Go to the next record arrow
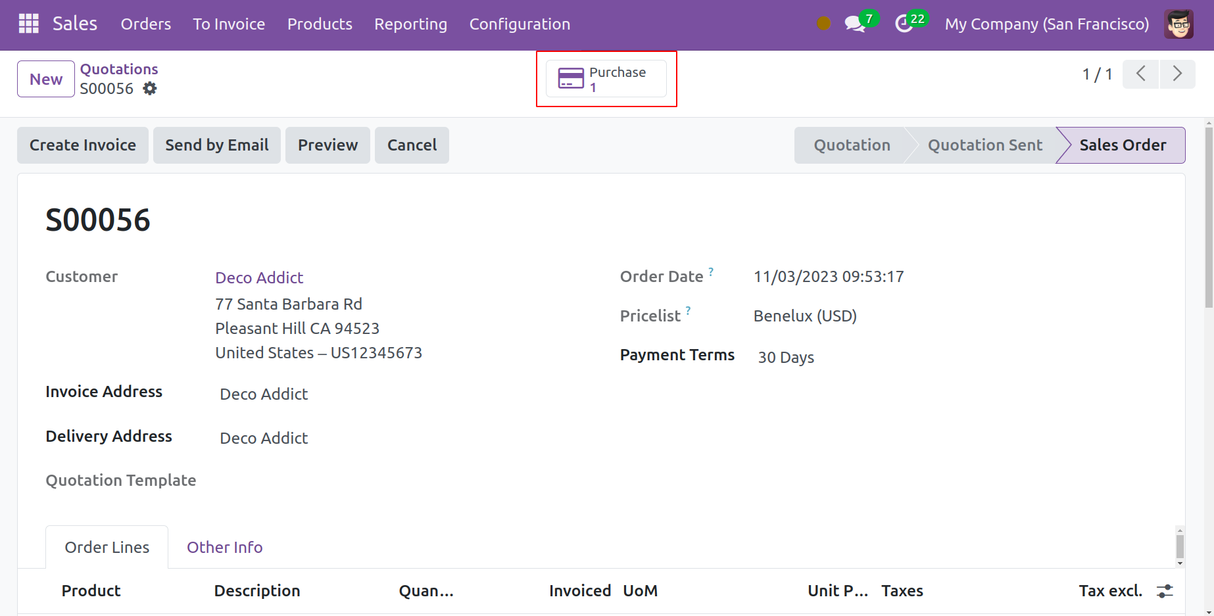The height and width of the screenshot is (616, 1214). click(1177, 74)
